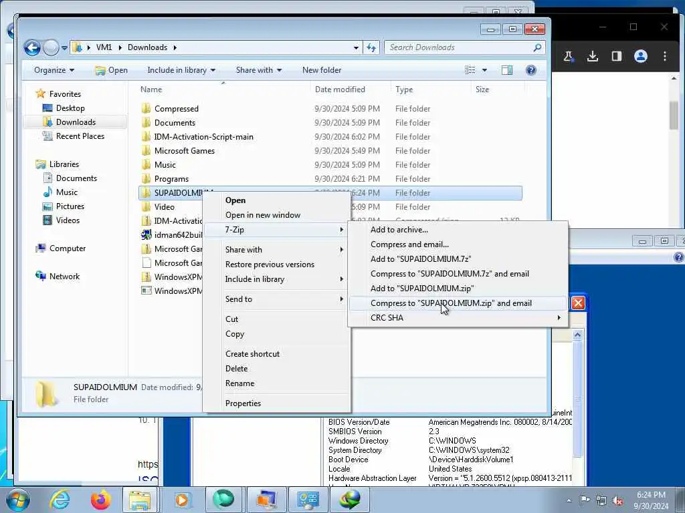Change view using the views icon
The height and width of the screenshot is (513, 685).
[470, 69]
